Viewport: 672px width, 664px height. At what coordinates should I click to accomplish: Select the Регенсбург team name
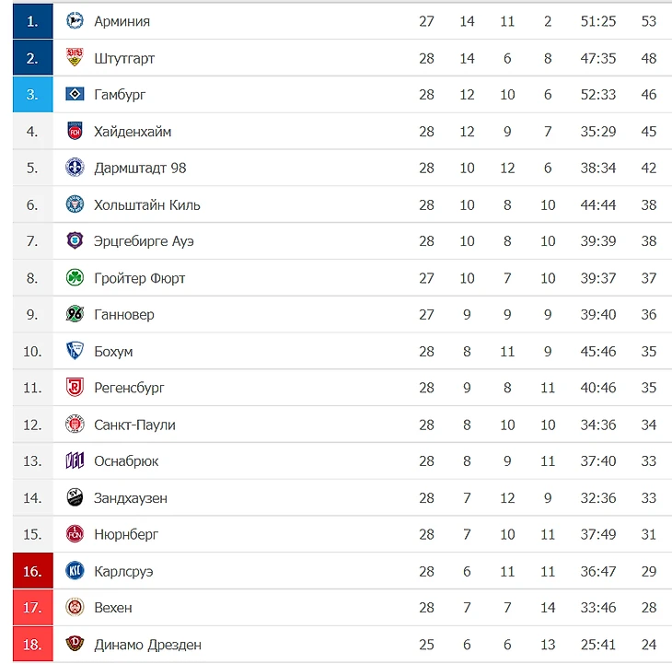[x=129, y=388]
